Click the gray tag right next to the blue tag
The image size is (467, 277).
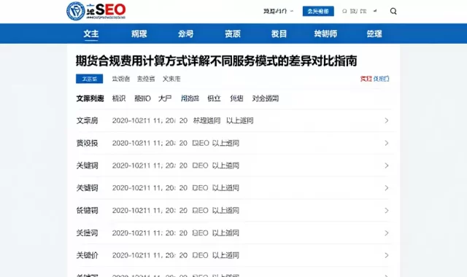pos(121,79)
